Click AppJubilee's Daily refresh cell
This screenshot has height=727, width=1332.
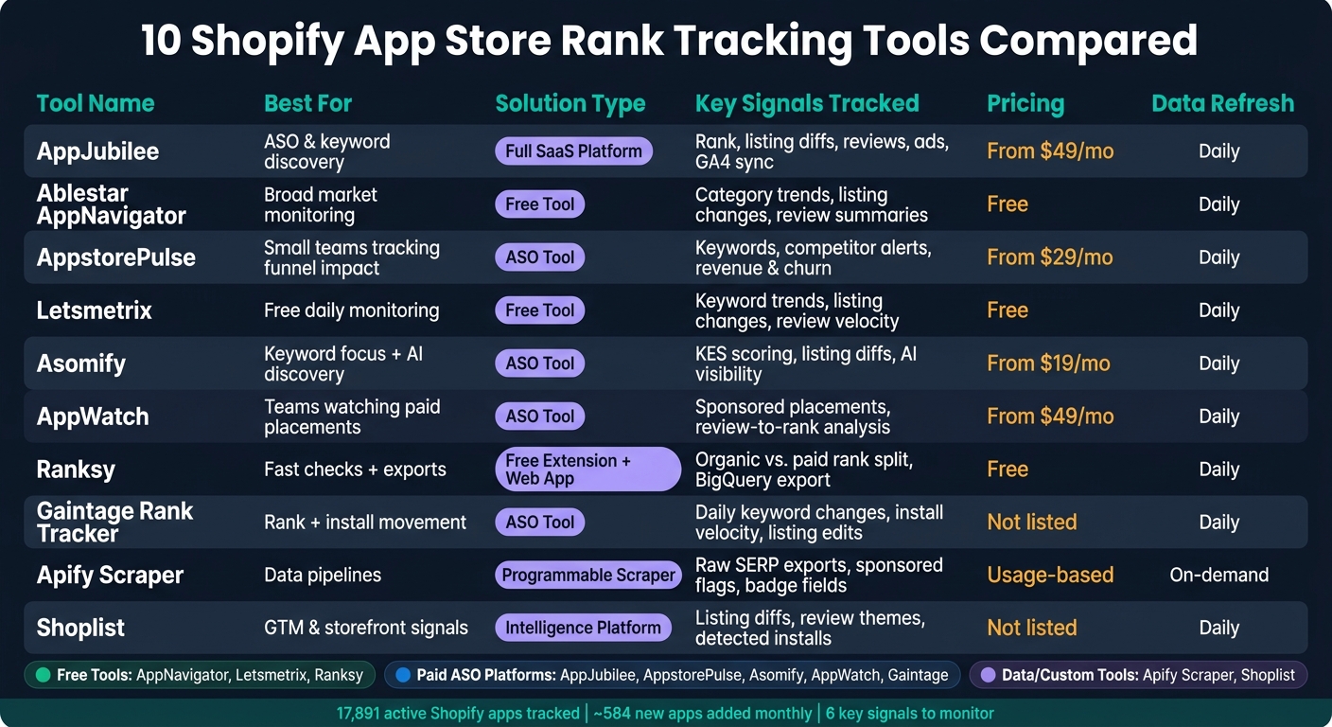point(1218,151)
